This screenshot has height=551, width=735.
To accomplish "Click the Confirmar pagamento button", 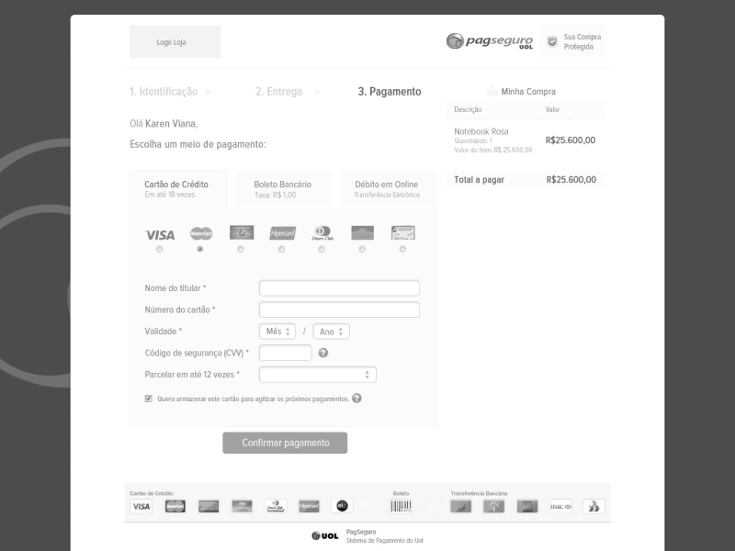I will click(285, 443).
